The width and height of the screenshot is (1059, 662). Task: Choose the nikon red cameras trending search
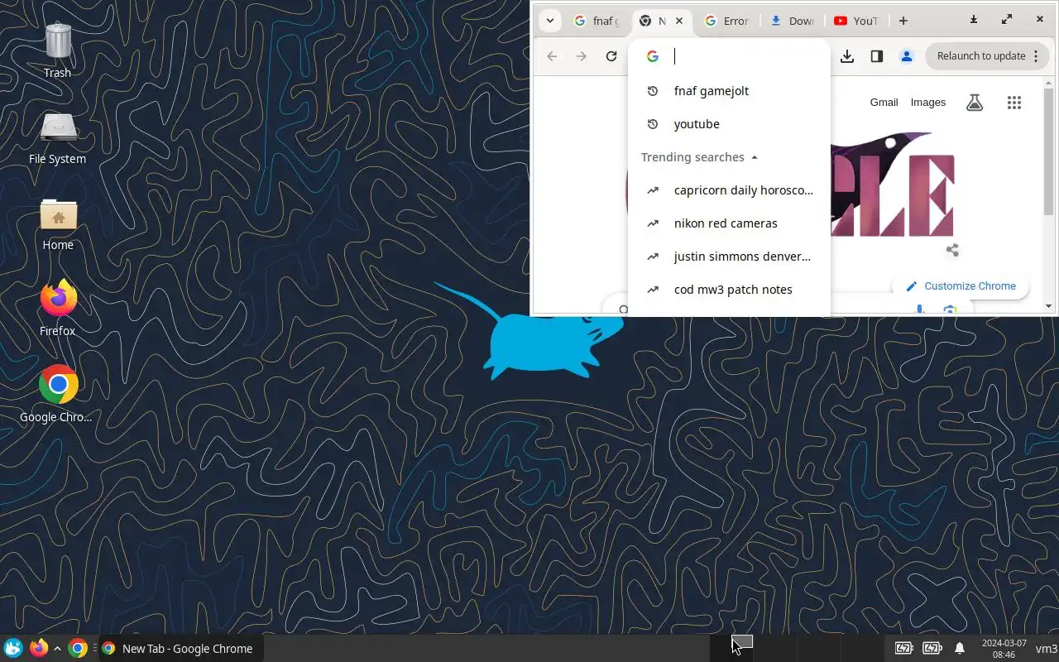[729, 223]
